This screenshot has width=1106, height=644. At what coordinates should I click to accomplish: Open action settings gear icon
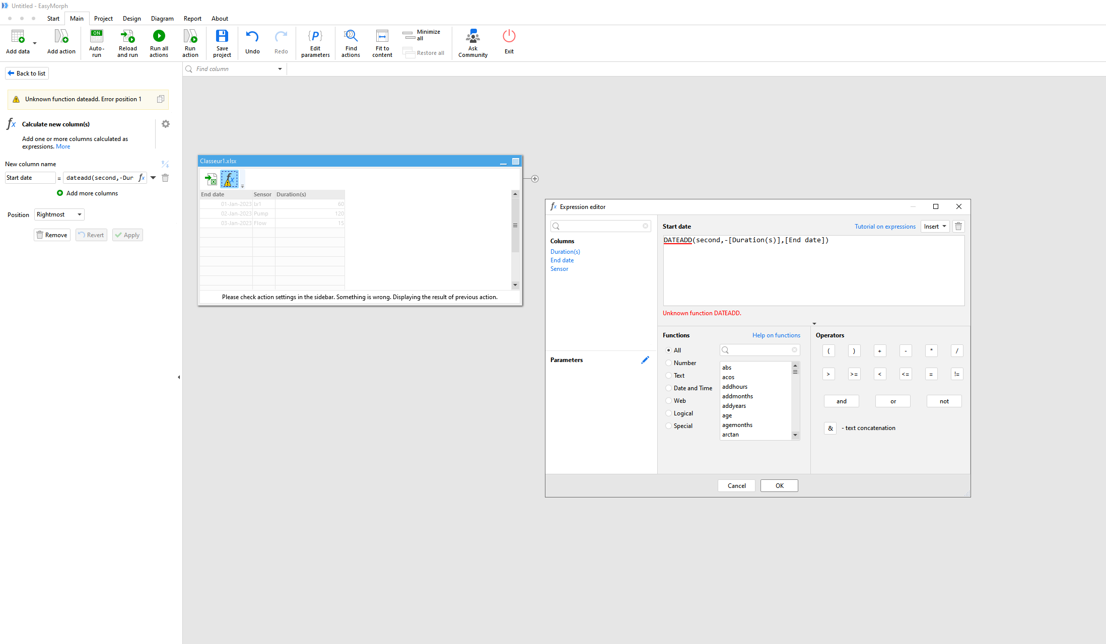(x=166, y=124)
